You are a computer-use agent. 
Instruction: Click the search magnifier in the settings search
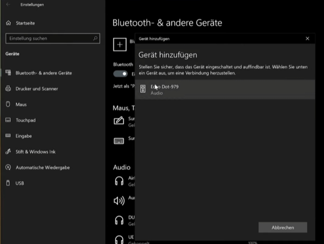(95, 38)
